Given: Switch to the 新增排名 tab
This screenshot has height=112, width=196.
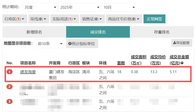Looking at the screenshot, I should (34, 32).
